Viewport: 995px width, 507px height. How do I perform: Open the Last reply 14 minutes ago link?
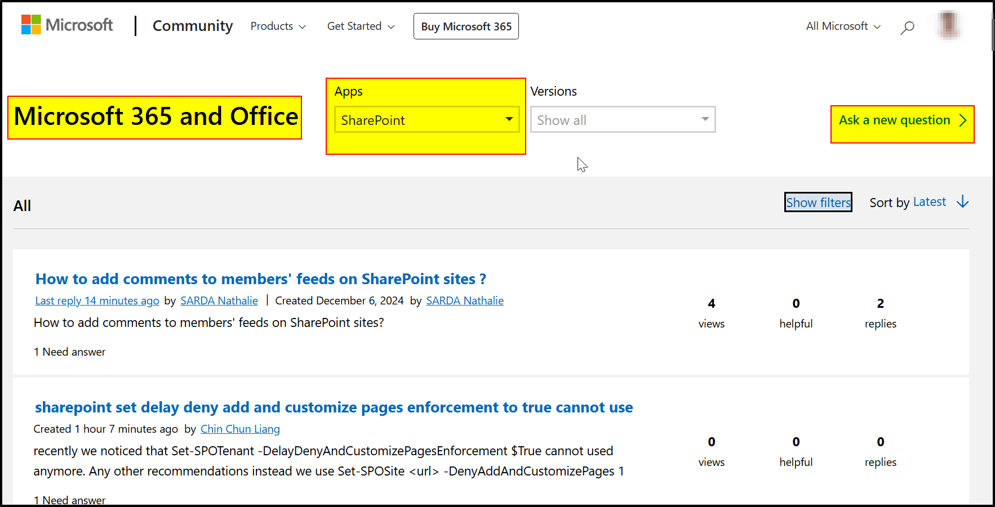[x=97, y=301]
